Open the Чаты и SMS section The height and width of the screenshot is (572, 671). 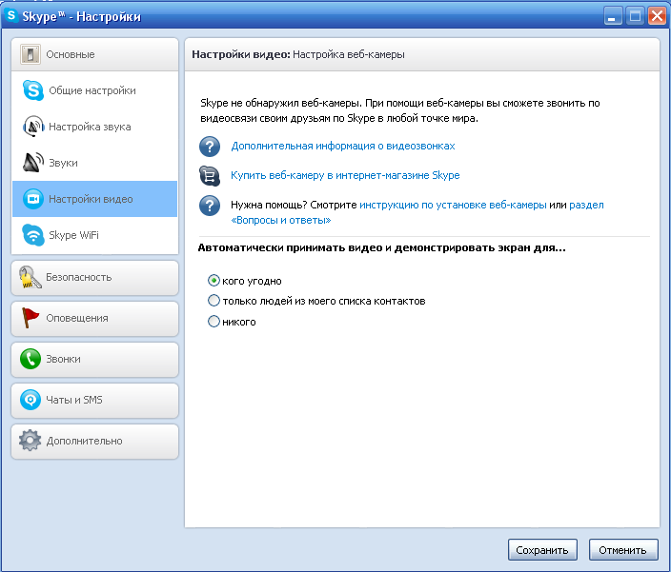tap(94, 400)
